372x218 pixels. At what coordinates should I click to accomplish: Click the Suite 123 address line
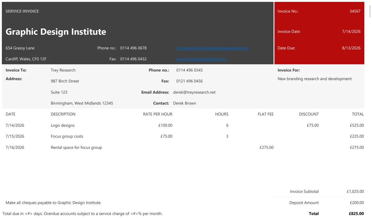[59, 92]
